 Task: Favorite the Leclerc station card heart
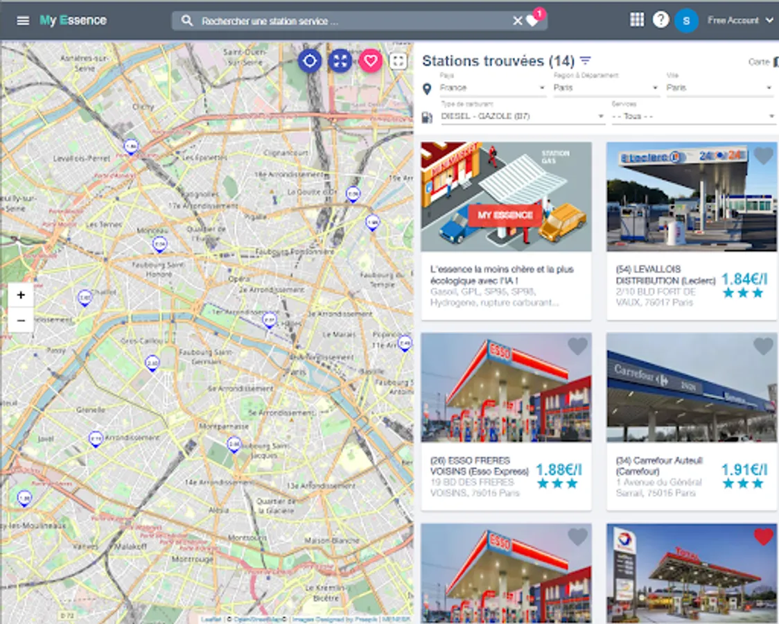[x=763, y=156]
